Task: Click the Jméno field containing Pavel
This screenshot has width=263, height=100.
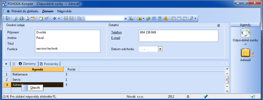Action: click(68, 38)
